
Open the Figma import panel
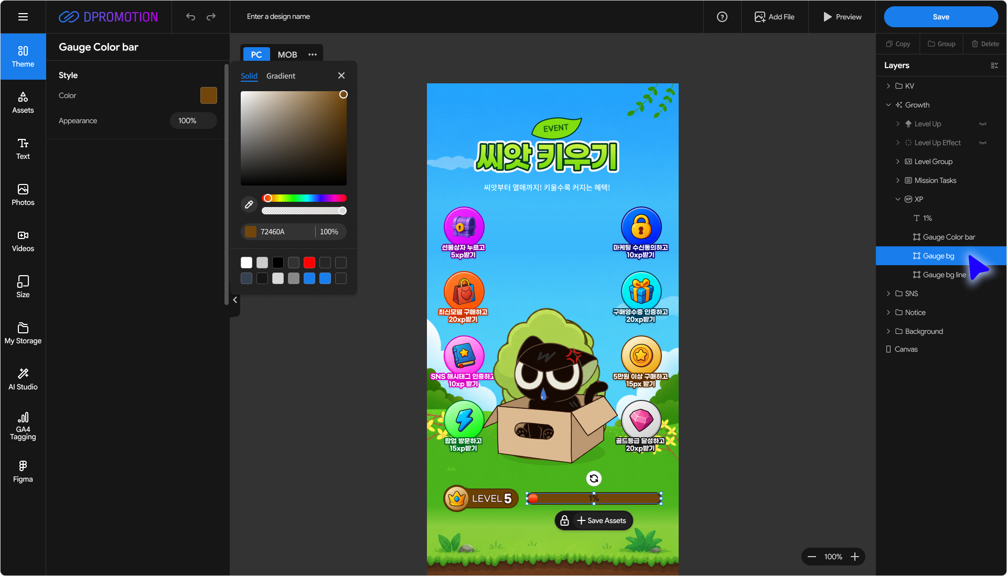(23, 472)
